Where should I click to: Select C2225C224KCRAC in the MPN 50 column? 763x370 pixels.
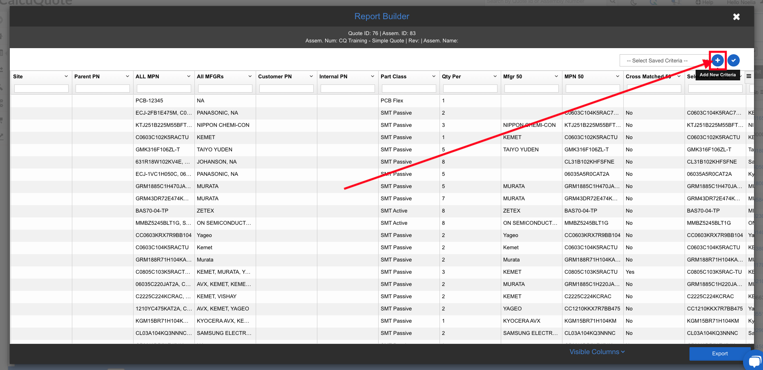point(593,297)
